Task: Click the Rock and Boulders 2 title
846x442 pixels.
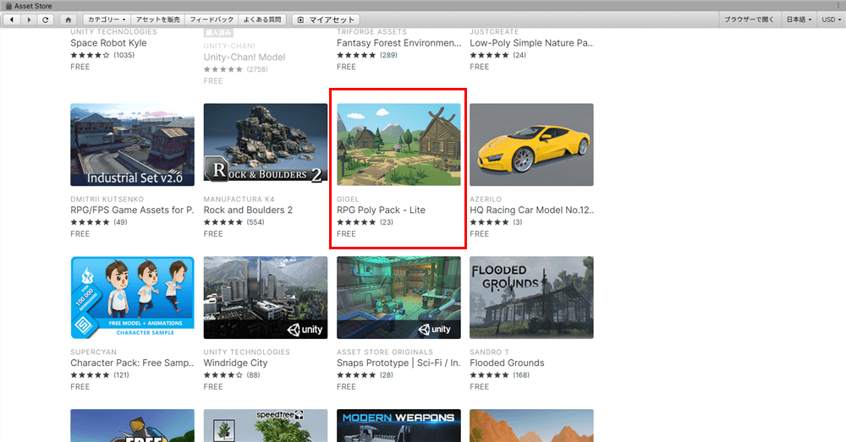Action: point(248,210)
